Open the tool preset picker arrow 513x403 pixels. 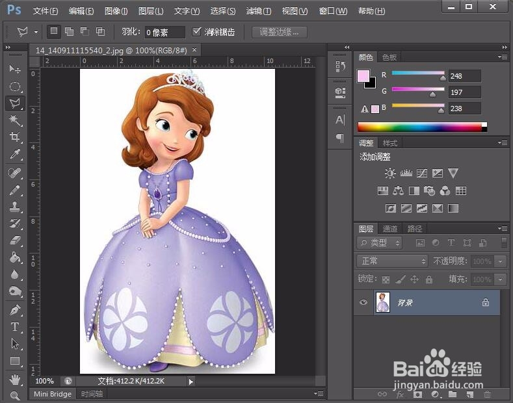pyautogui.click(x=36, y=32)
